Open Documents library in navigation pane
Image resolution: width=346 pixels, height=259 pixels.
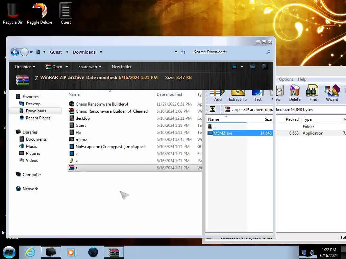36,139
